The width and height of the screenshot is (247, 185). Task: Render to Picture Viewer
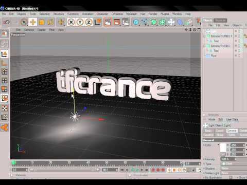(117, 22)
